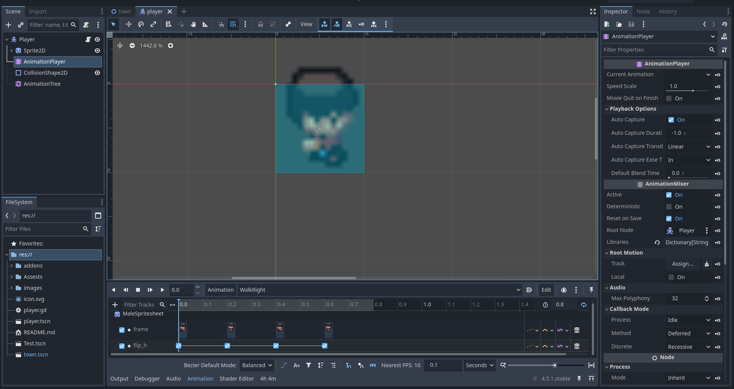Toggle animation loop icon in the timeline
Image resolution: width=734 pixels, height=389 pixels.
[583, 305]
